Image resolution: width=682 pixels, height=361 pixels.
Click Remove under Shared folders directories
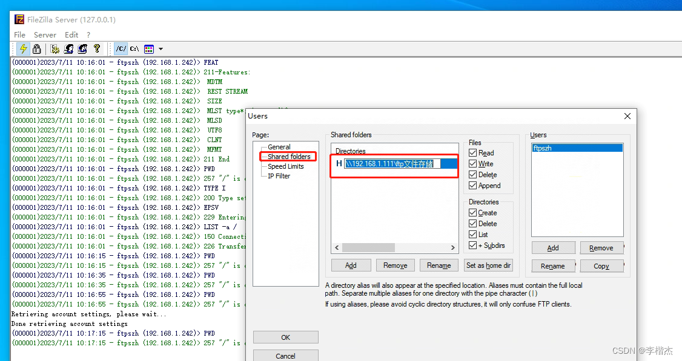tap(396, 265)
